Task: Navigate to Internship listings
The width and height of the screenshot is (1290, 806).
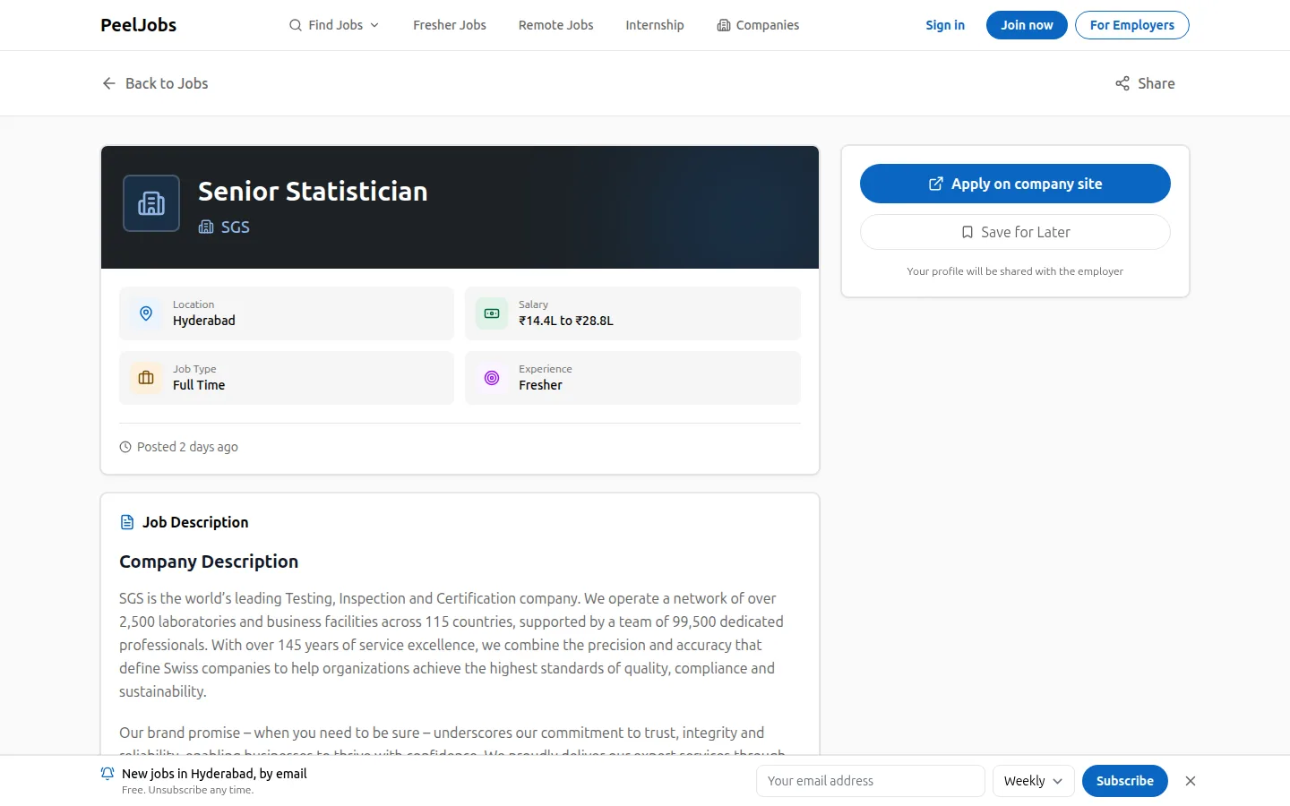Action: pos(655,25)
